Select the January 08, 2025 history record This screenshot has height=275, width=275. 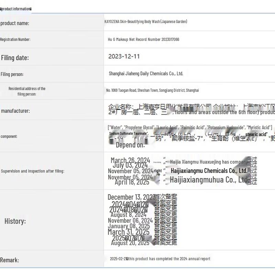[129, 226]
